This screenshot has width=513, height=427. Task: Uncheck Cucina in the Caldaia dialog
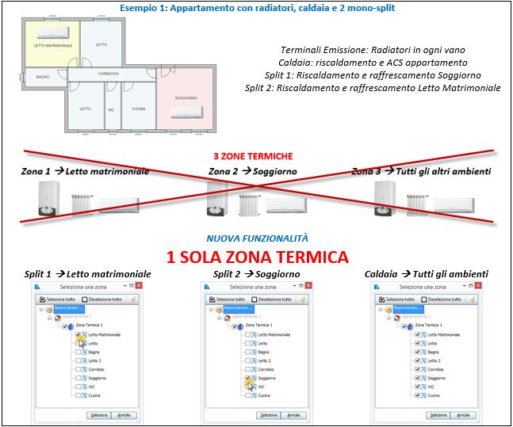pyautogui.click(x=416, y=394)
